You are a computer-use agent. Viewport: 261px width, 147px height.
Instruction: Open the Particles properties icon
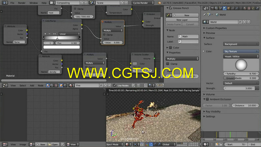click(253, 8)
